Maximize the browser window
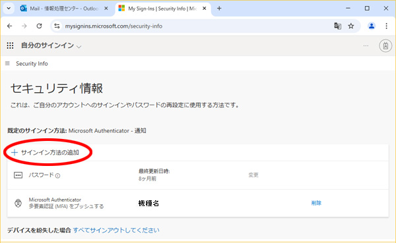The image size is (396, 243). coord(367,9)
